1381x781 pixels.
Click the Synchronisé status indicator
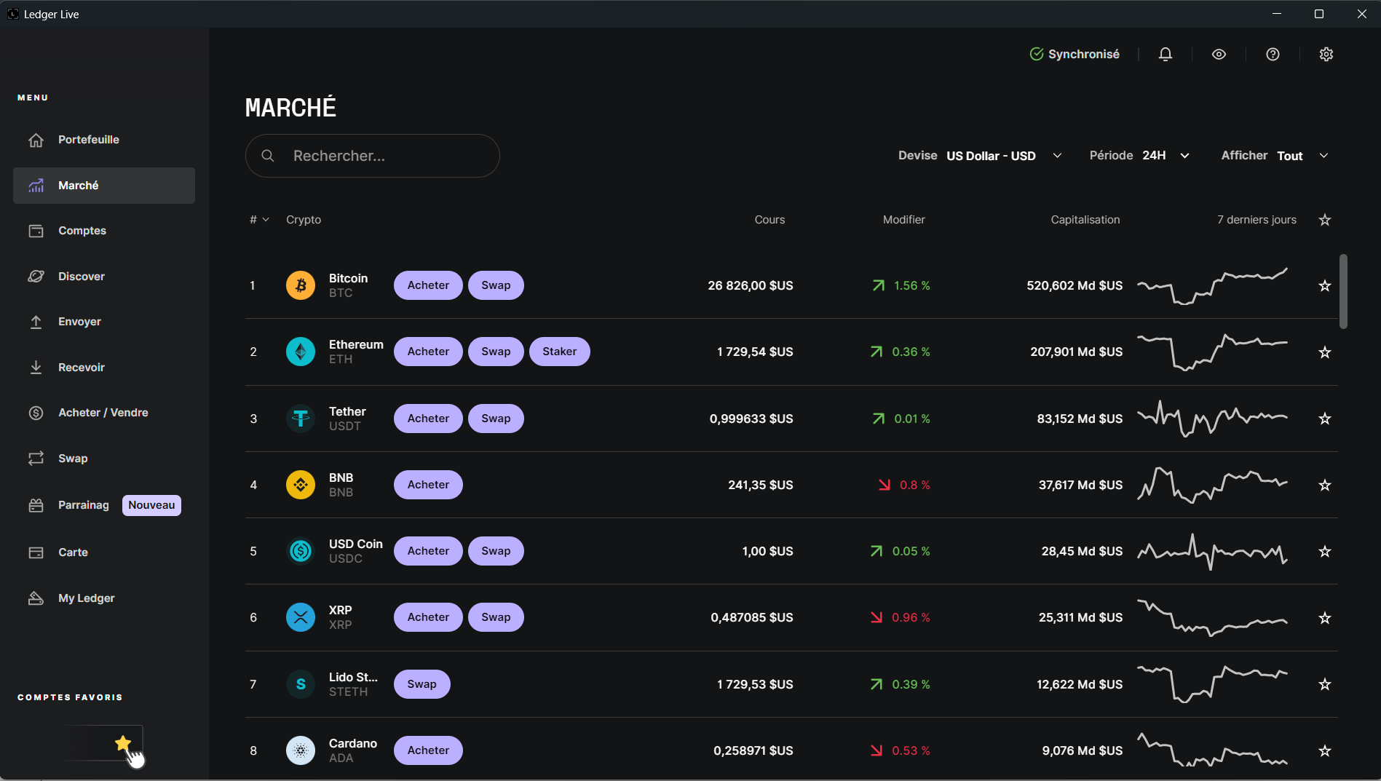pos(1075,55)
